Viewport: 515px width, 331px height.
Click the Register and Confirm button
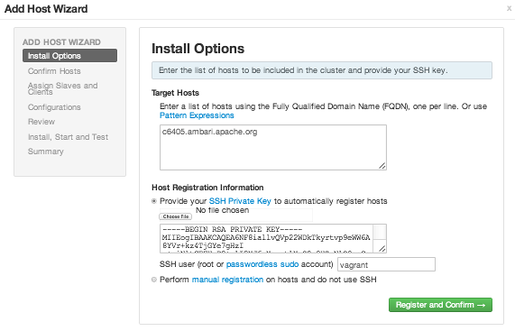[x=440, y=305]
